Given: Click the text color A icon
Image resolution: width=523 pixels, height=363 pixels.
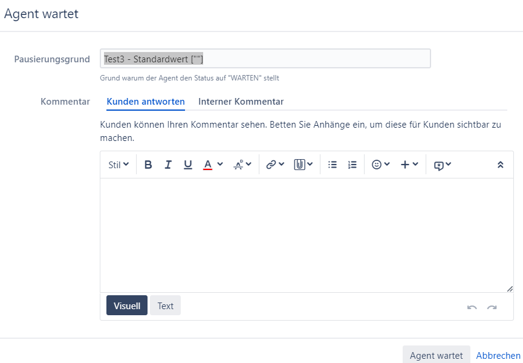Looking at the screenshot, I should 207,165.
